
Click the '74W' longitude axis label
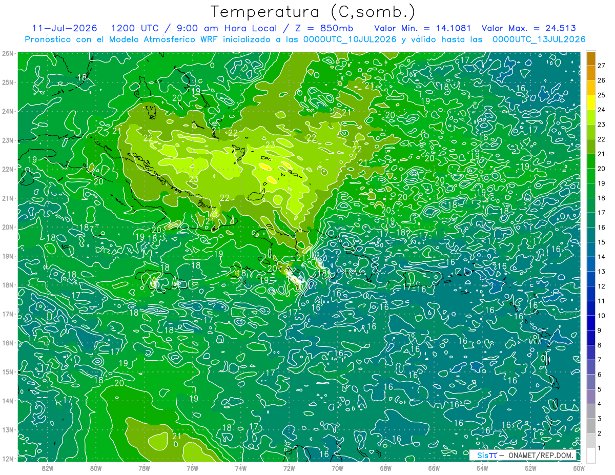click(x=240, y=468)
